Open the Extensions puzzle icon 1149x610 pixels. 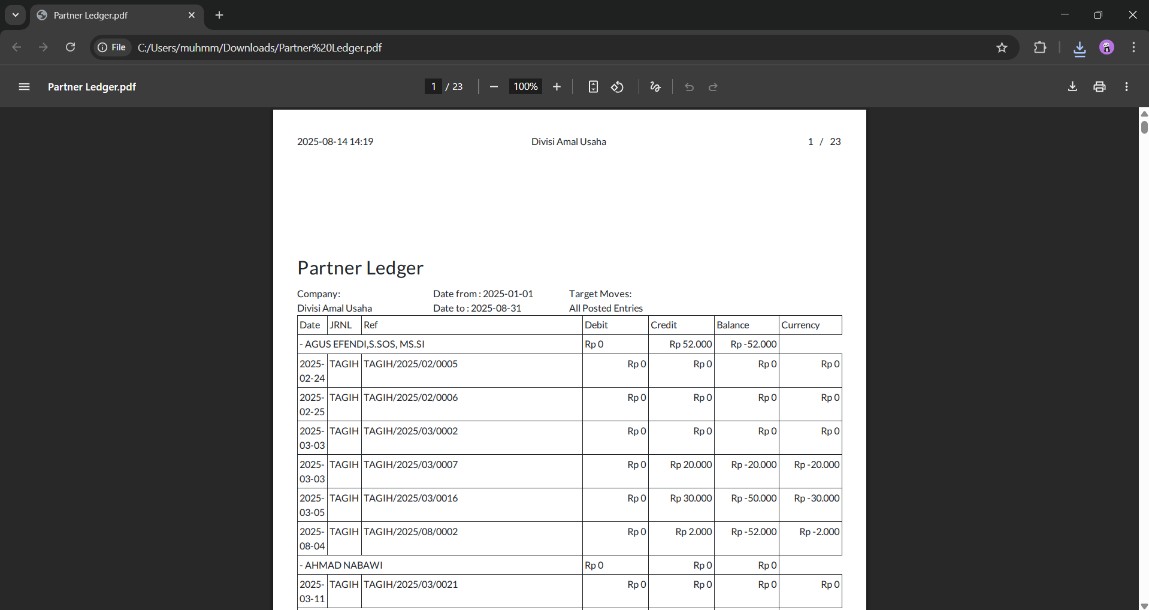pos(1040,47)
